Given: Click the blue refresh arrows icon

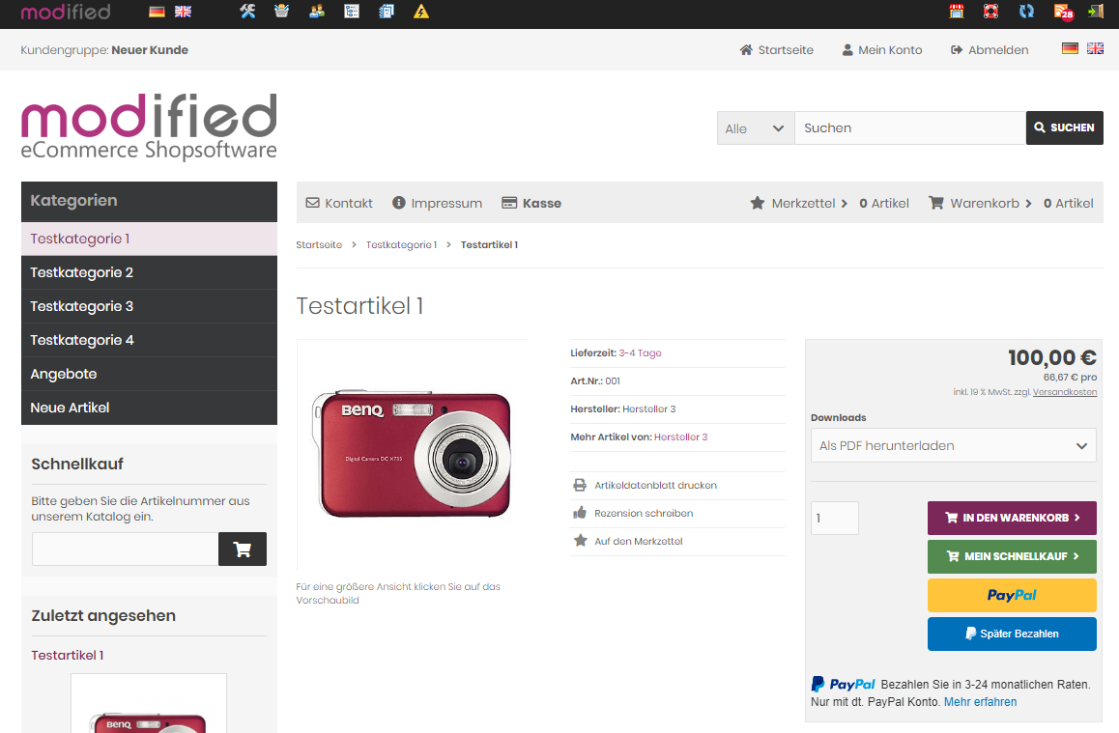Looking at the screenshot, I should tap(1026, 12).
